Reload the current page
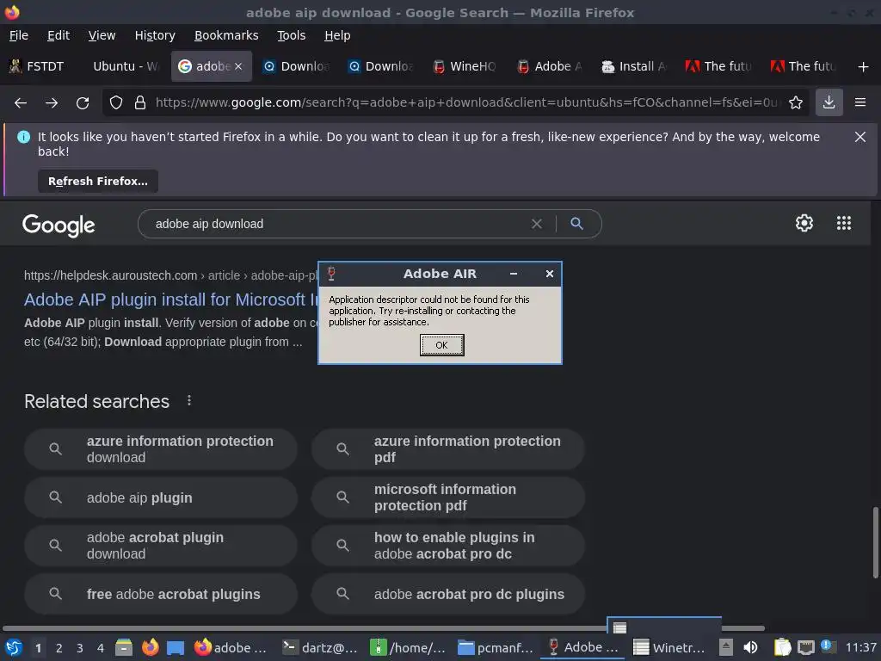 point(83,103)
